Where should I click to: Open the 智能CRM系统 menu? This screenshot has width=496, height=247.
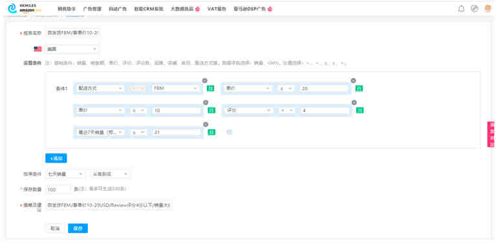149,9
